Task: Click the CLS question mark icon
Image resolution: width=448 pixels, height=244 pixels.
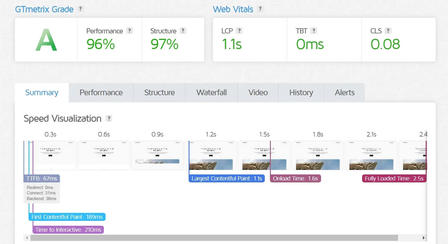Action: [x=388, y=31]
